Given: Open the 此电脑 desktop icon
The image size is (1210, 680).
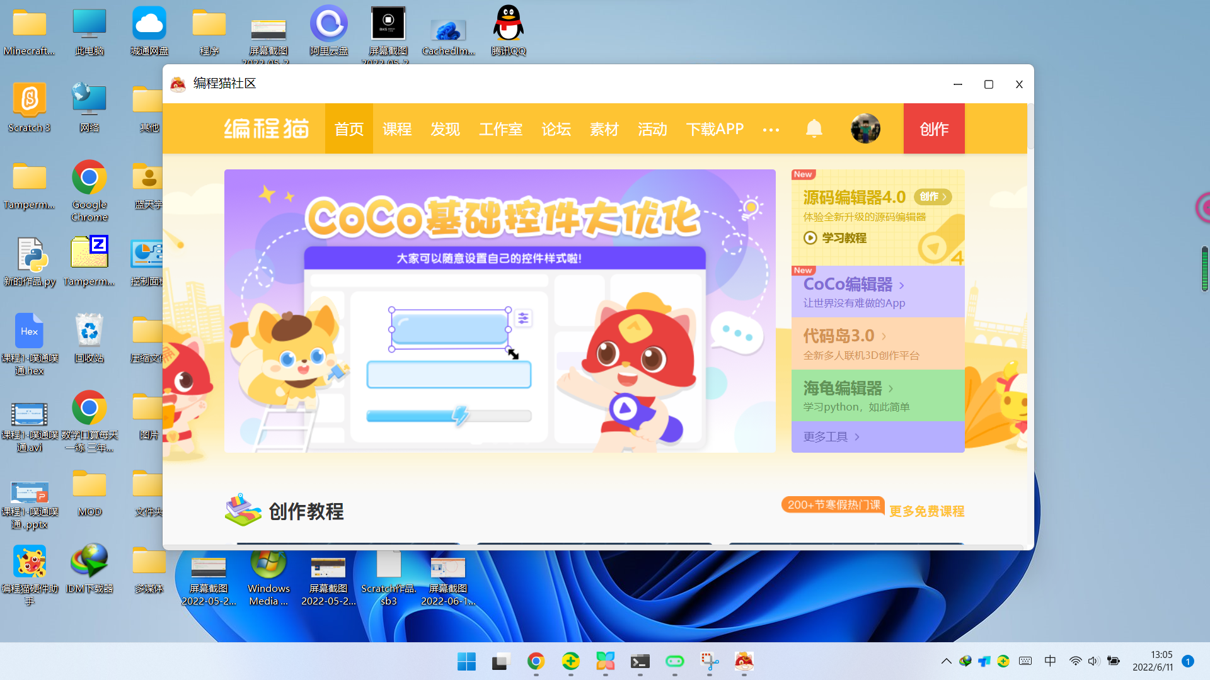Looking at the screenshot, I should 89,31.
